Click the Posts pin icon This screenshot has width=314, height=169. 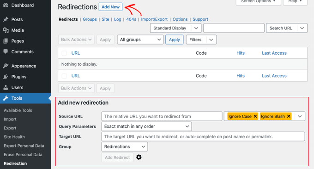[x=6, y=19]
